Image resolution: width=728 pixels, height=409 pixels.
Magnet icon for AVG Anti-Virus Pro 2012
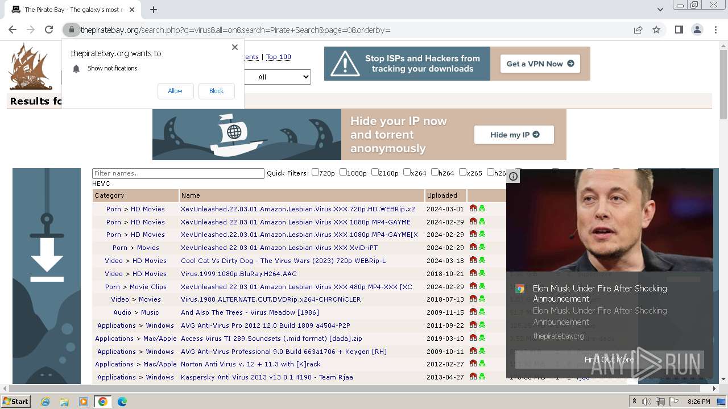[473, 325]
